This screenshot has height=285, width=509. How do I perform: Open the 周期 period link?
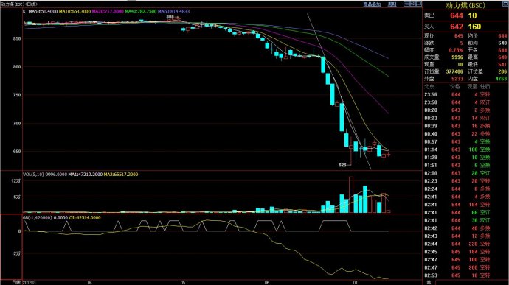(x=392, y=4)
